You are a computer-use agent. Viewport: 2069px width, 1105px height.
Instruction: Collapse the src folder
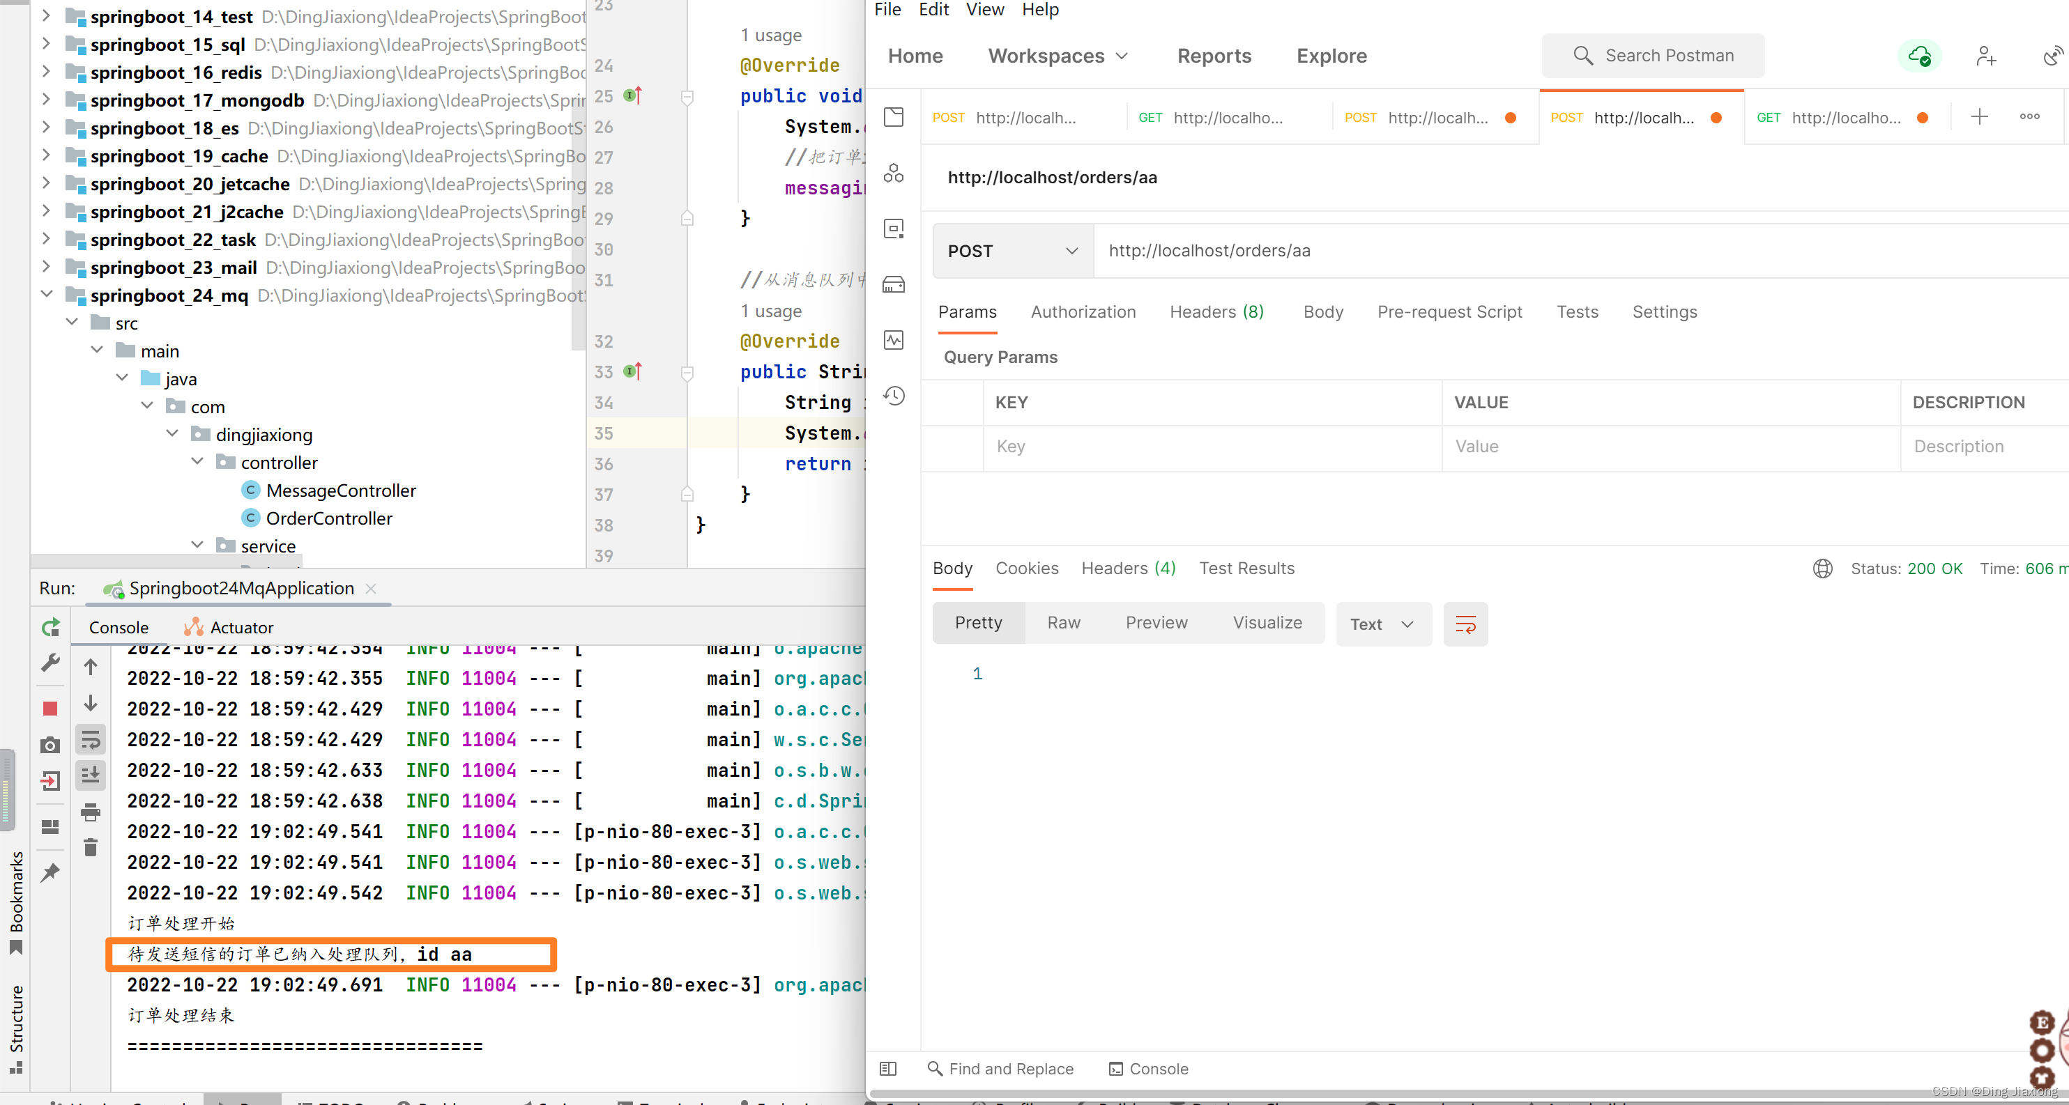[72, 323]
